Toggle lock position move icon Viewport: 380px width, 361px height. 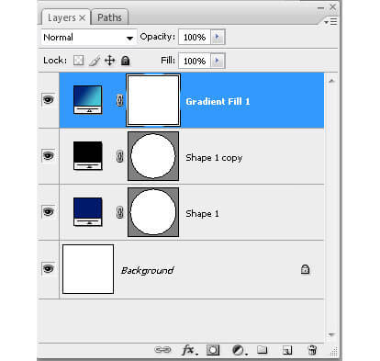110,61
